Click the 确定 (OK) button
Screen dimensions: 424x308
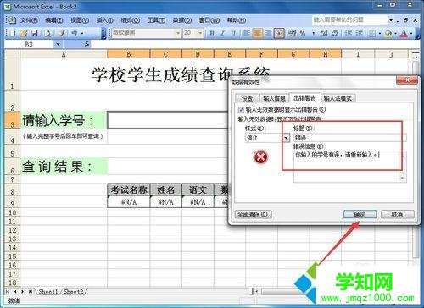(x=360, y=214)
